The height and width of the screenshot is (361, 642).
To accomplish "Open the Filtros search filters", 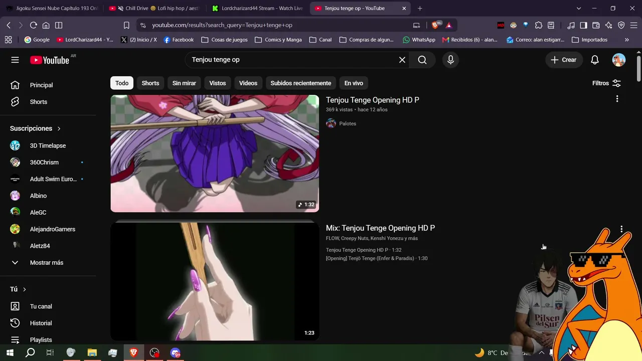I will pos(606,83).
